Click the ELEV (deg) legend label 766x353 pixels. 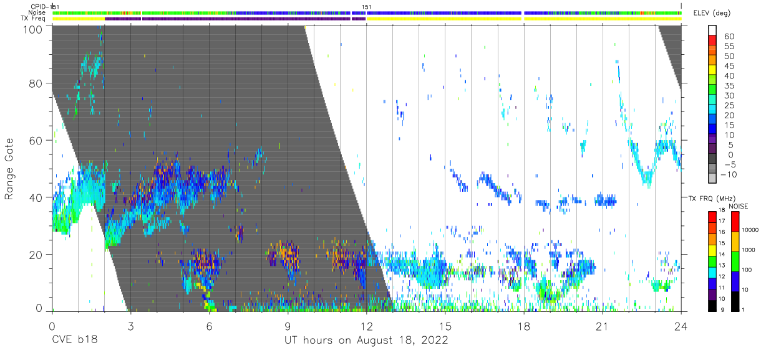(x=712, y=13)
